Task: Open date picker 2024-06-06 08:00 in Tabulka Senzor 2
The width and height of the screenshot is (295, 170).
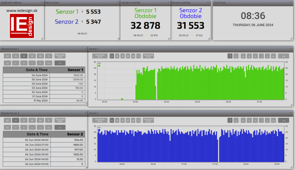Action: (x=60, y=120)
